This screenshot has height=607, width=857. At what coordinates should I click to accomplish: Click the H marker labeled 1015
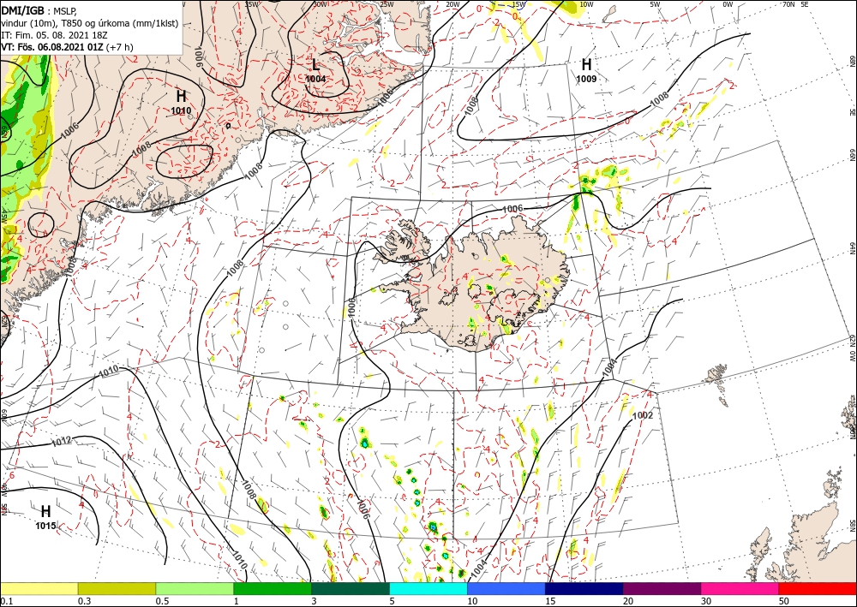[x=46, y=517]
